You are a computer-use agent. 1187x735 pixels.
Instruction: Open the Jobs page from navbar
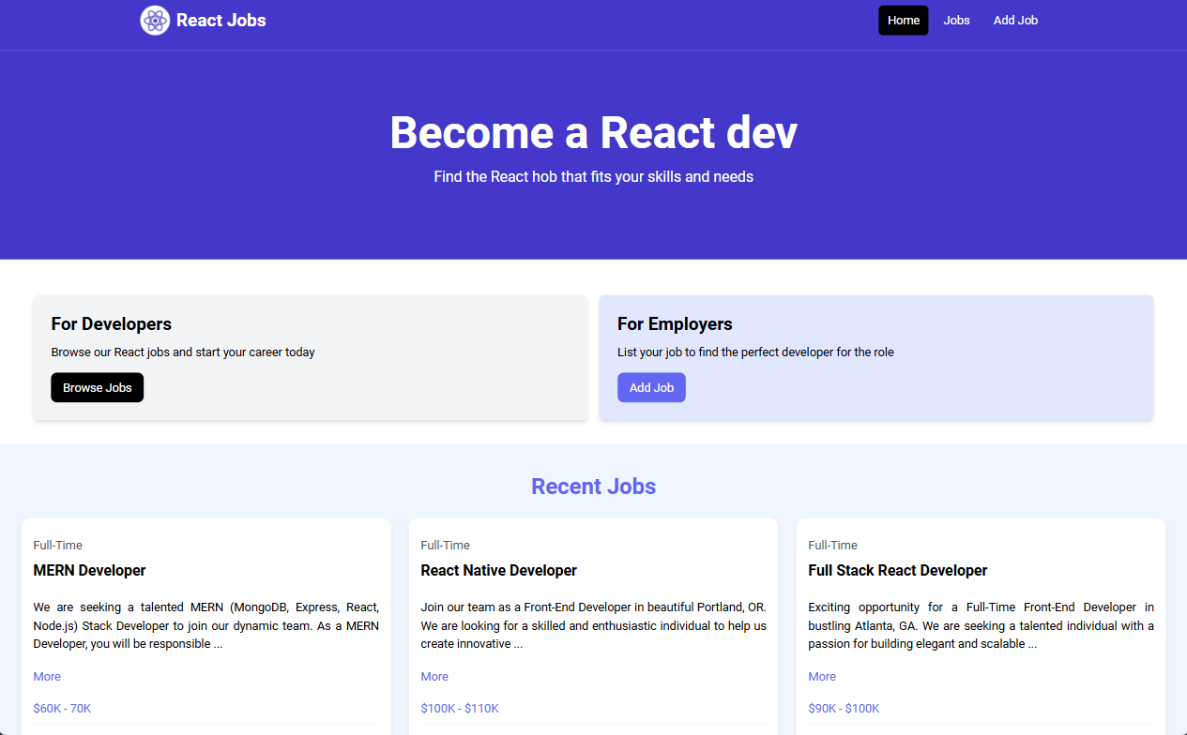pyautogui.click(x=956, y=21)
